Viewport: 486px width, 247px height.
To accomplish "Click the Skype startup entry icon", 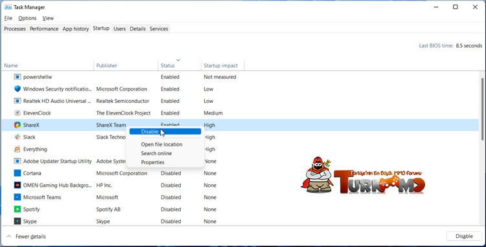I will pyautogui.click(x=17, y=221).
